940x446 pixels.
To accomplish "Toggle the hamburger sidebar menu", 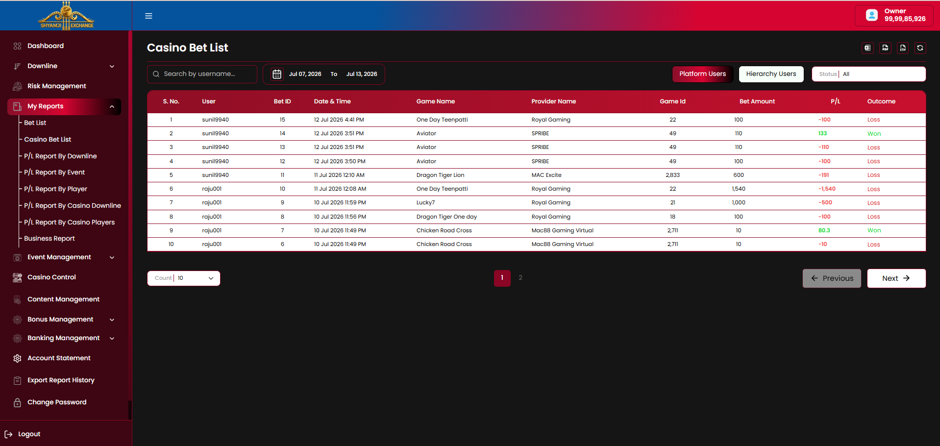I will pyautogui.click(x=148, y=16).
